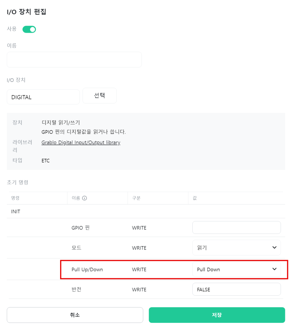Click the 취소 cancel button

pos(75,315)
